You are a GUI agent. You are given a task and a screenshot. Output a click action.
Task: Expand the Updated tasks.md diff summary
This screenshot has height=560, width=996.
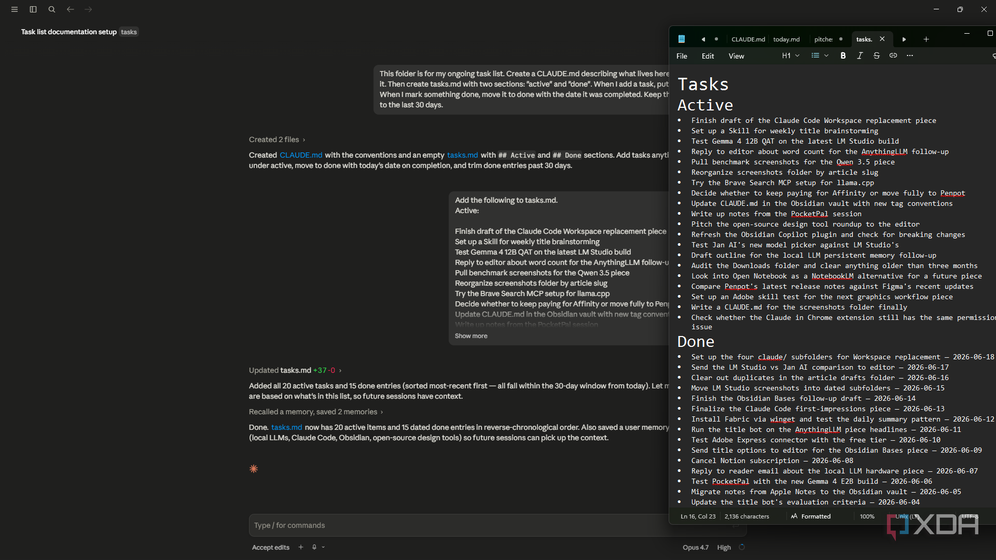click(x=295, y=370)
